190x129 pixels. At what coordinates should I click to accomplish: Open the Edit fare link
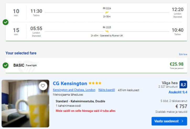pyautogui.click(x=183, y=54)
